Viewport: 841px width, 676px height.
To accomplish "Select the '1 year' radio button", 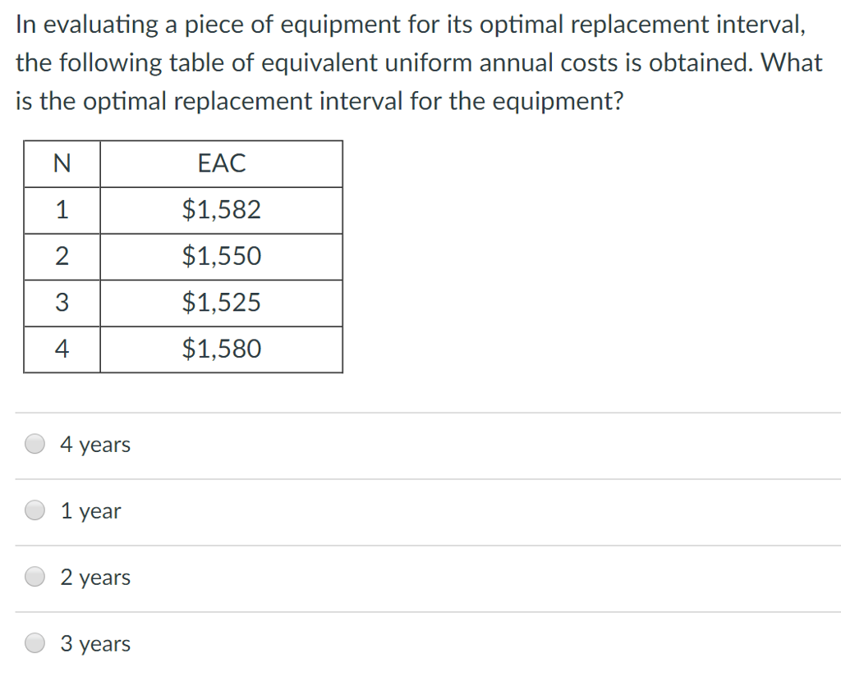I will pos(34,509).
